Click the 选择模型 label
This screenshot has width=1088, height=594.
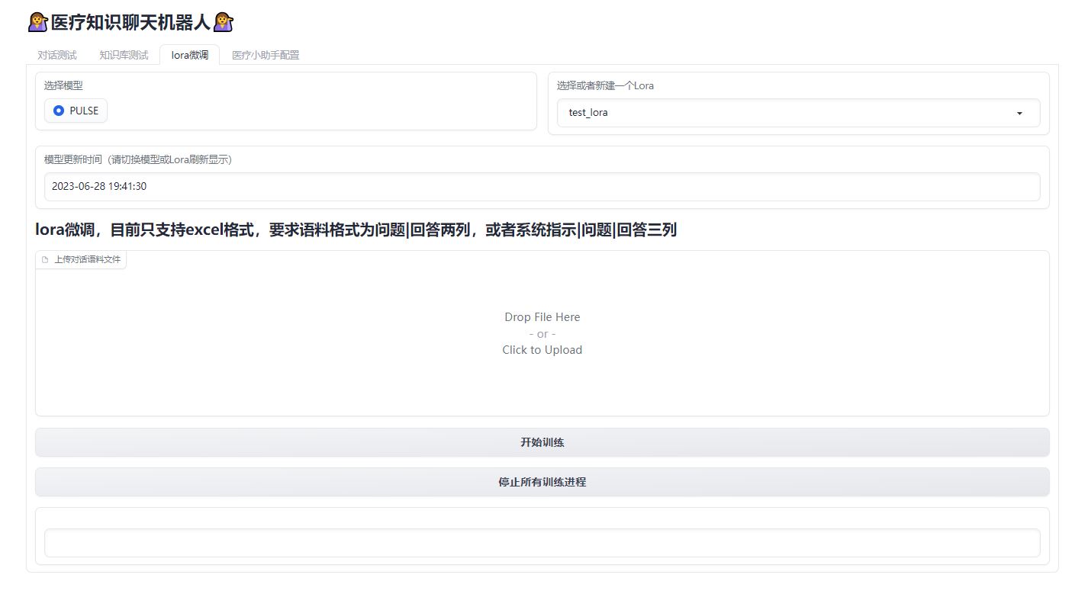tap(63, 85)
